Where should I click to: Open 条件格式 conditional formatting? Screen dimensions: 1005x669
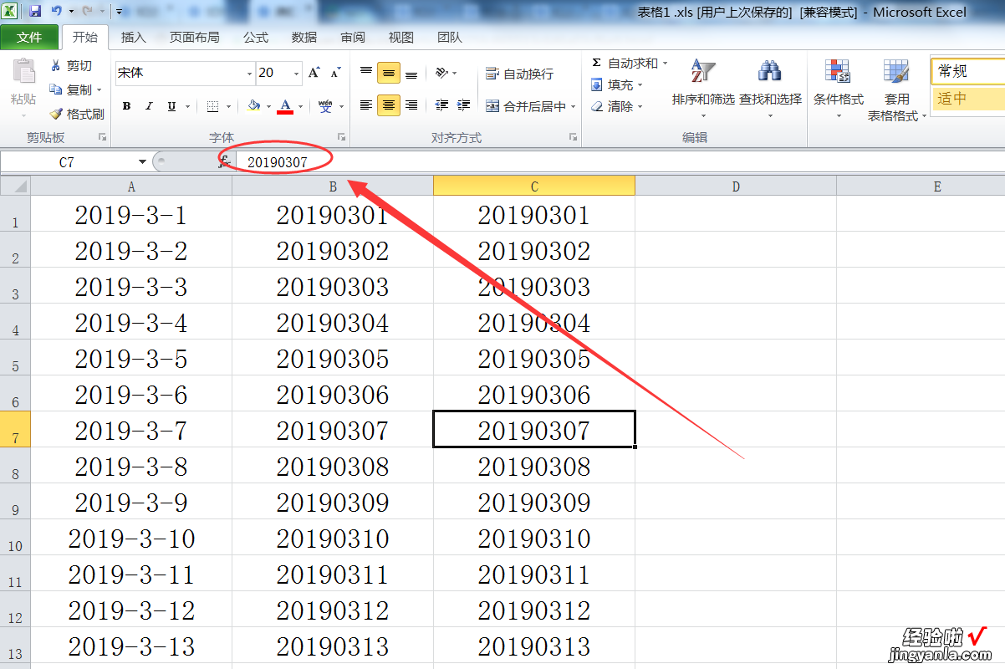(839, 89)
